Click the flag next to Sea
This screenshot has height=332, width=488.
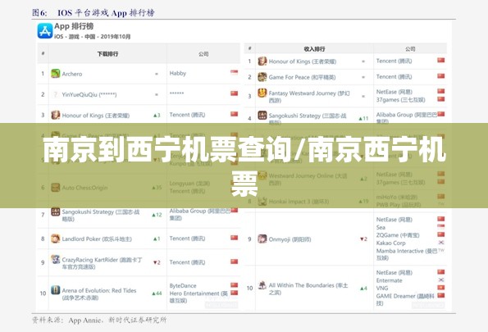pos(441,227)
